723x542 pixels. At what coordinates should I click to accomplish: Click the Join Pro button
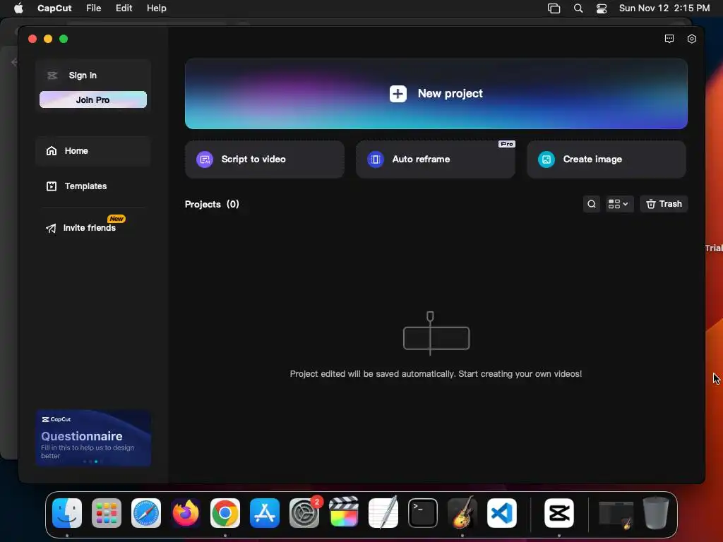[93, 100]
